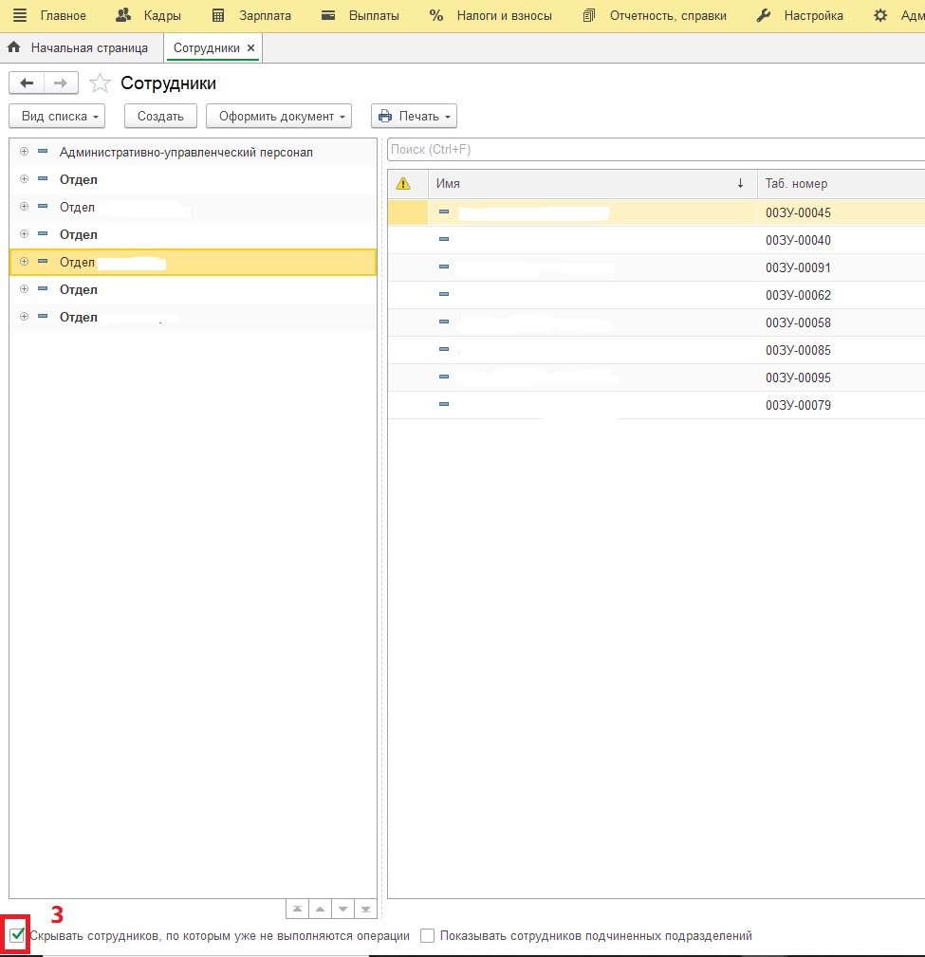Open the Настройка menu
This screenshot has height=957, width=925.
click(x=813, y=16)
